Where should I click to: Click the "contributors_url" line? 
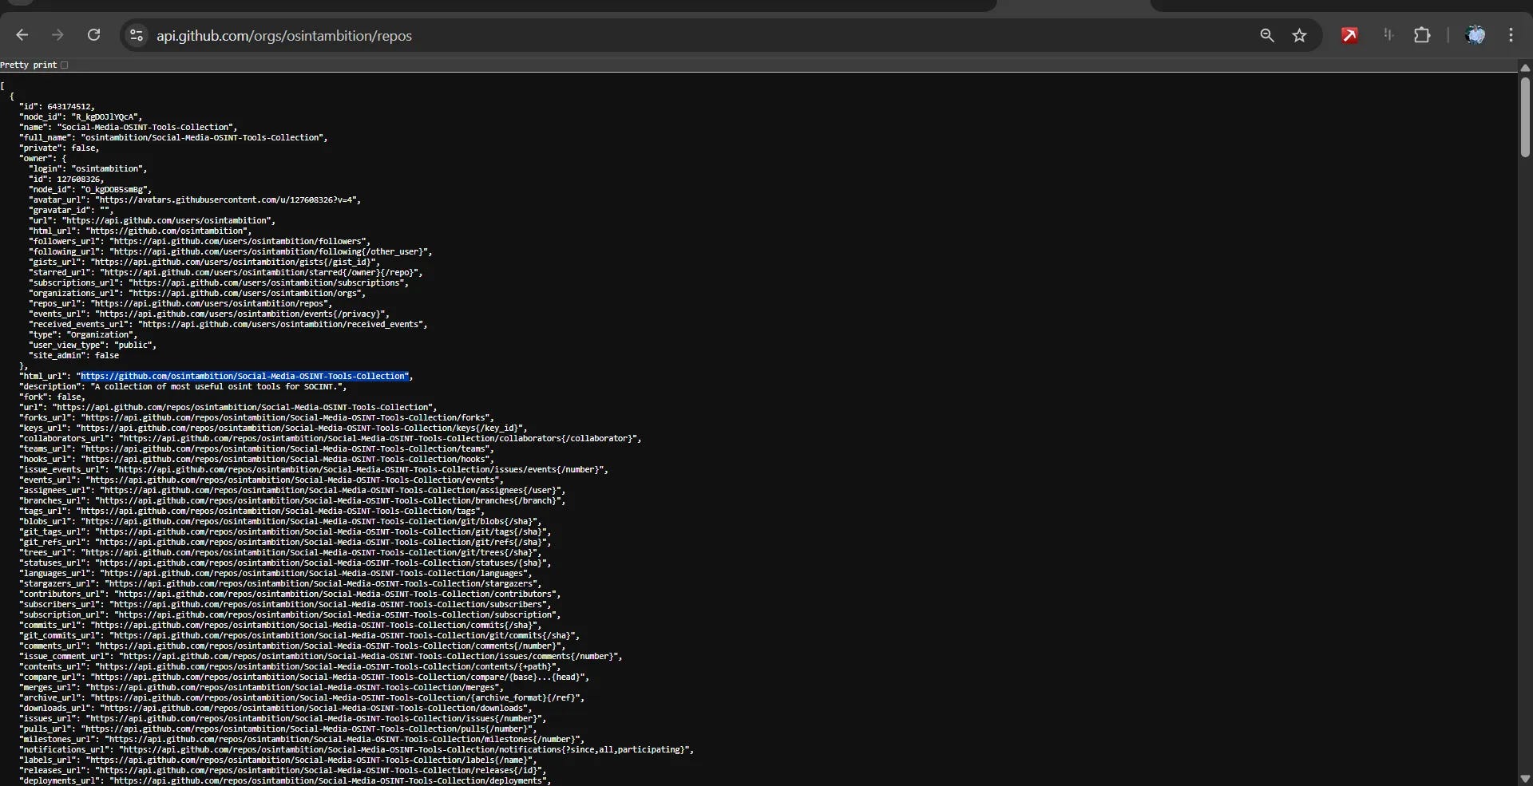coord(290,594)
